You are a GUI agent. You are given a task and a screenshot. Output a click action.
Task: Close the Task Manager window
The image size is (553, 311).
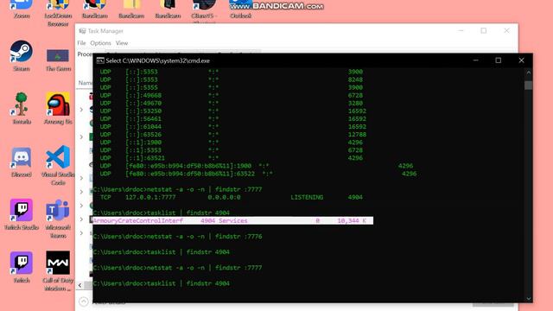(x=506, y=31)
